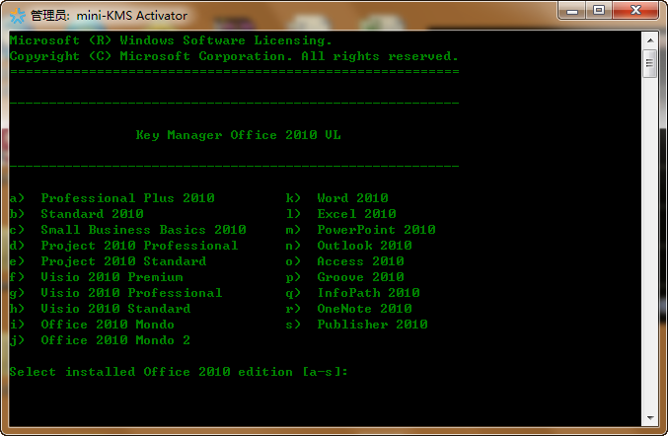Click the Microsoft Corporation copyright line

pyautogui.click(x=234, y=56)
